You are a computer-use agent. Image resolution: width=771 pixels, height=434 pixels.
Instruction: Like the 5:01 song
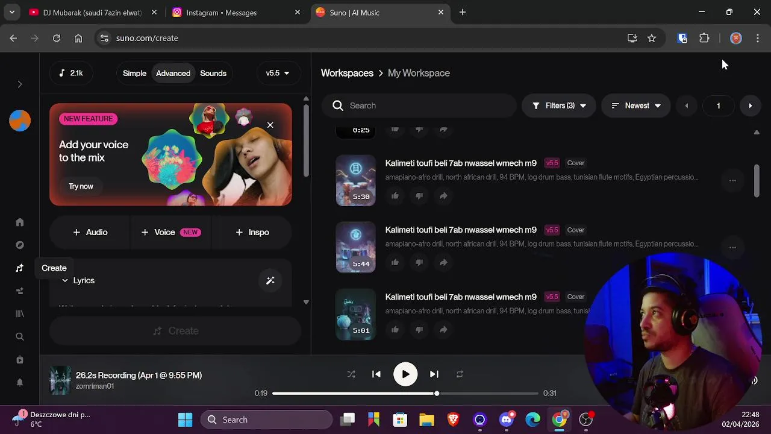point(395,329)
